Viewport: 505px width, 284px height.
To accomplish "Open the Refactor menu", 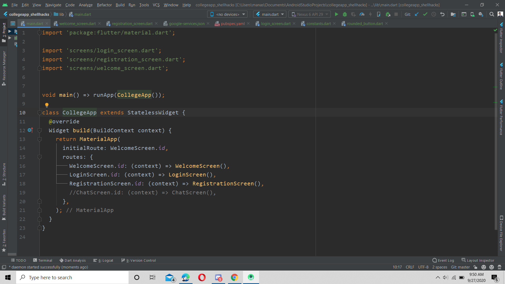I will pos(104,5).
